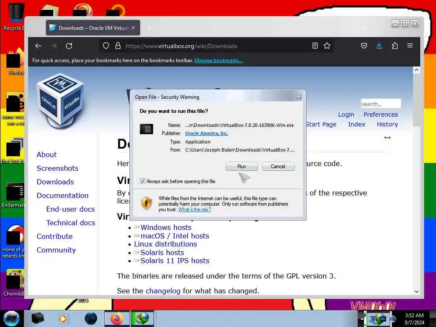Screen dimensions: 436x327
Task: Open the Firefox hamburger menu
Action: [x=410, y=46]
